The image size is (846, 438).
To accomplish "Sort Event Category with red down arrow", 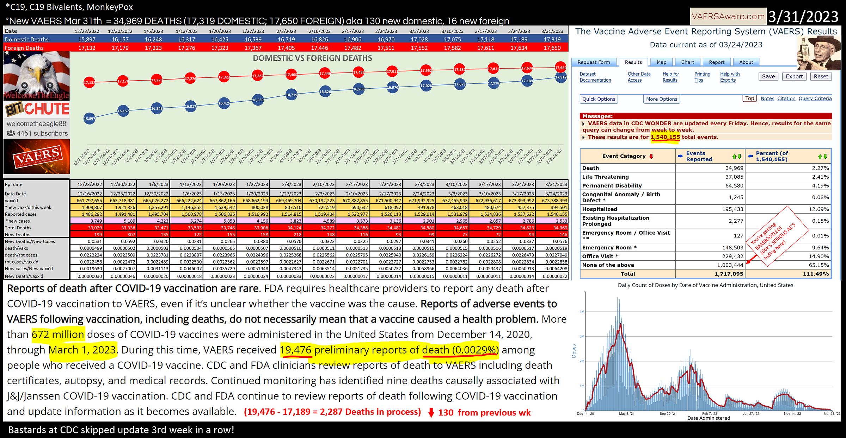I will tap(651, 157).
